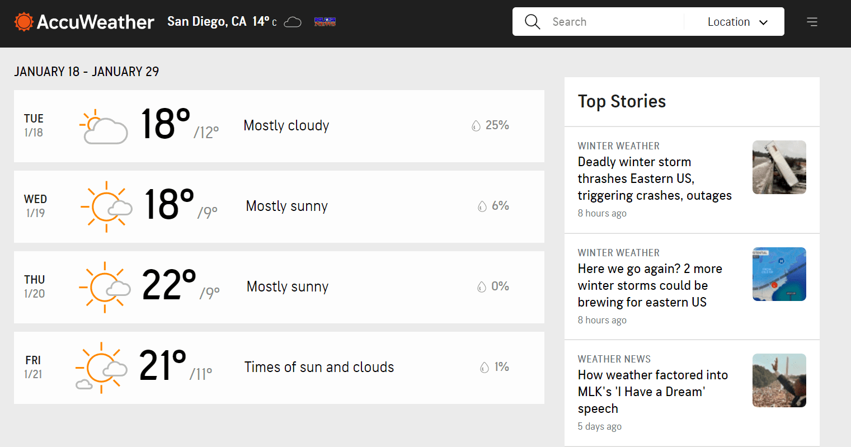Image resolution: width=851 pixels, height=447 pixels.
Task: Click the crashed truck story thumbnail
Action: [x=779, y=167]
